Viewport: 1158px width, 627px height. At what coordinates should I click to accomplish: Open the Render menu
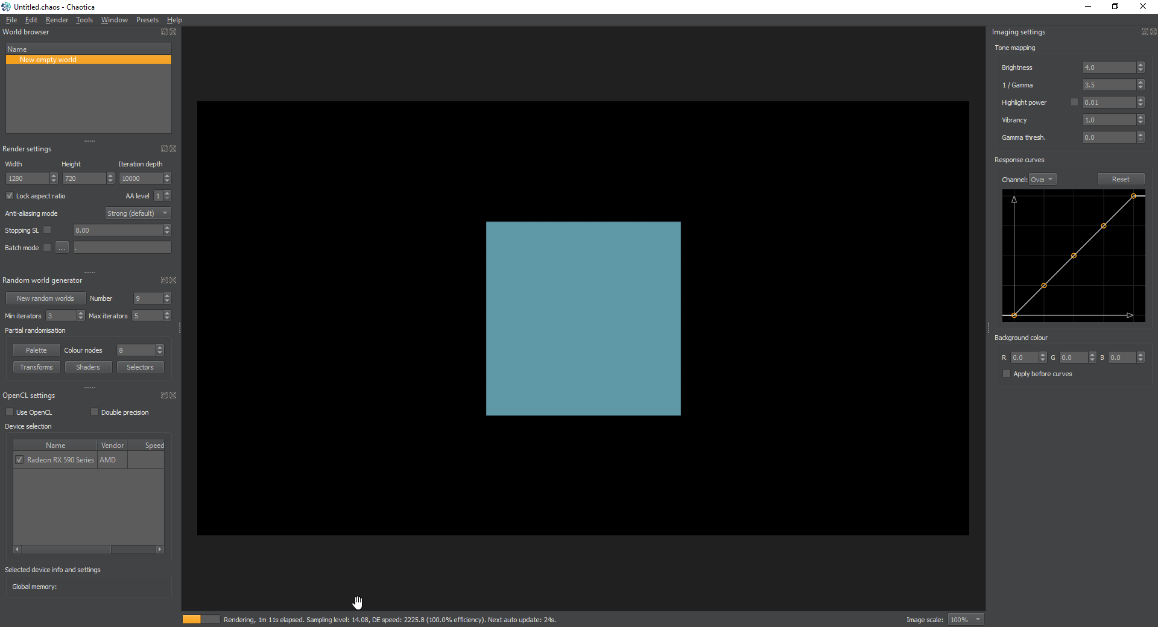[57, 20]
